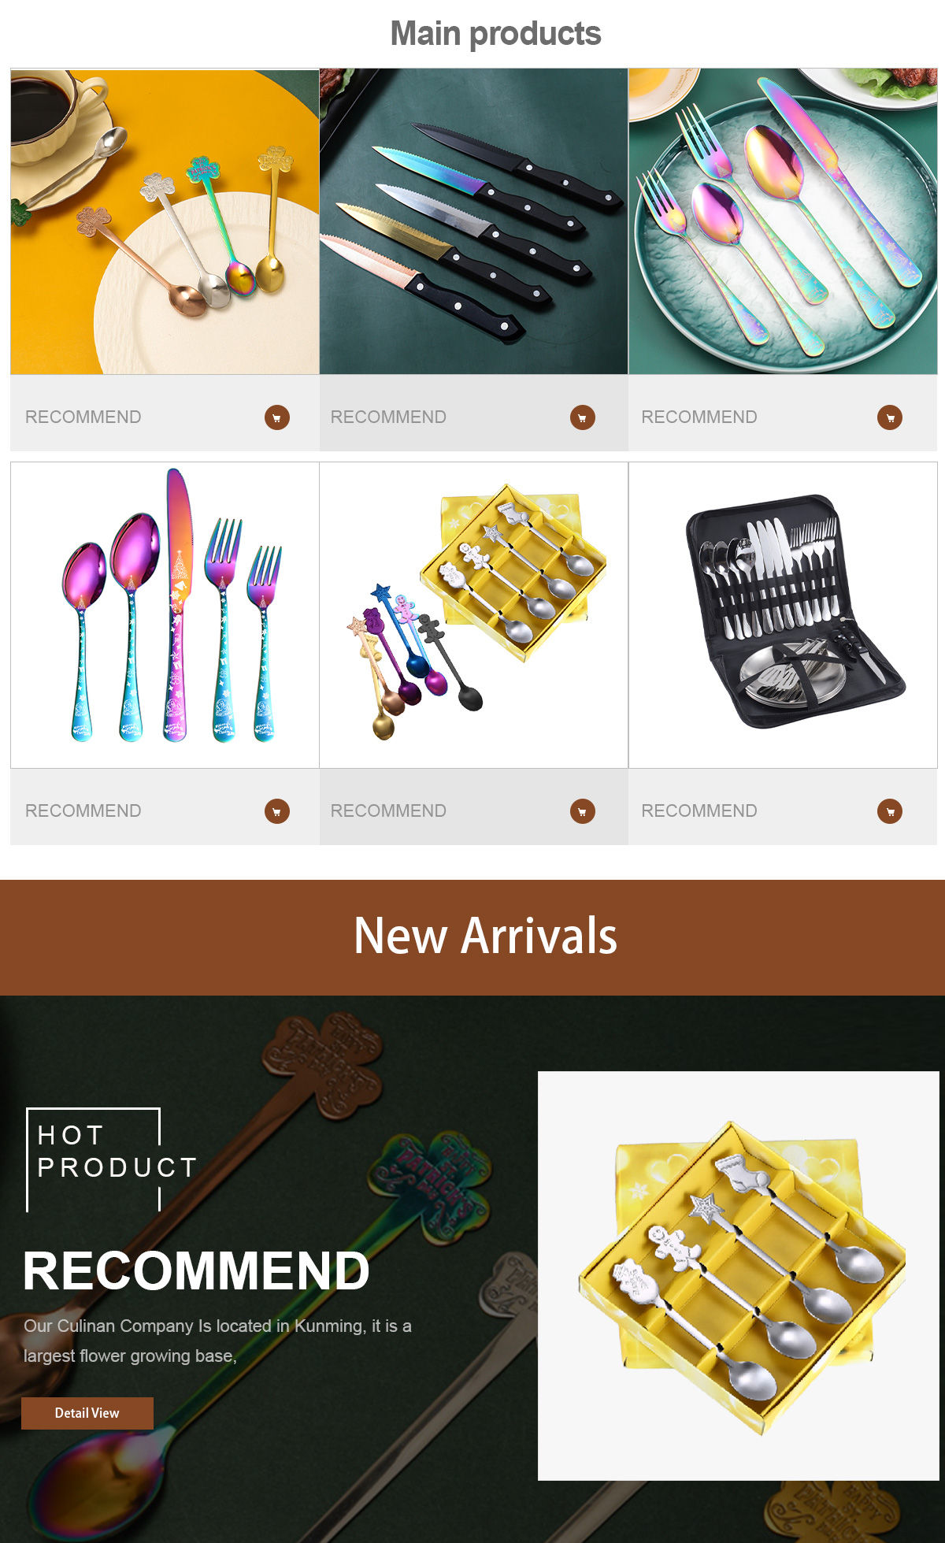Open black zip-case picnic cutlery image
This screenshot has height=1543, width=945.
pos(783,615)
